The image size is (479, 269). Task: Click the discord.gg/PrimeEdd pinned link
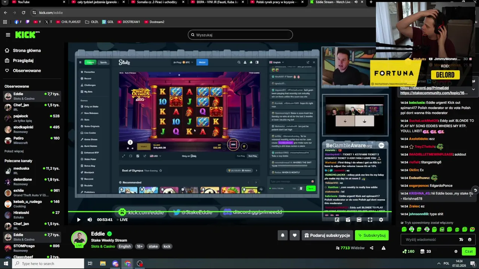(x=424, y=88)
